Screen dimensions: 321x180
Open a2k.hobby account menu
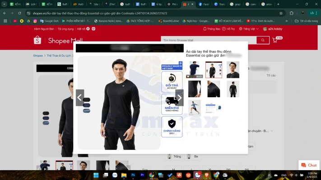[273, 29]
